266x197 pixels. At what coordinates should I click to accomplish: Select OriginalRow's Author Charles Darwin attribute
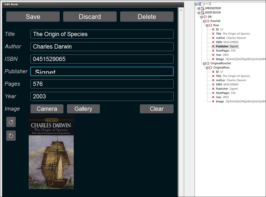click(x=231, y=80)
